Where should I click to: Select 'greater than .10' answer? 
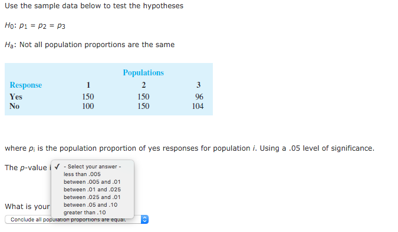pos(84,213)
